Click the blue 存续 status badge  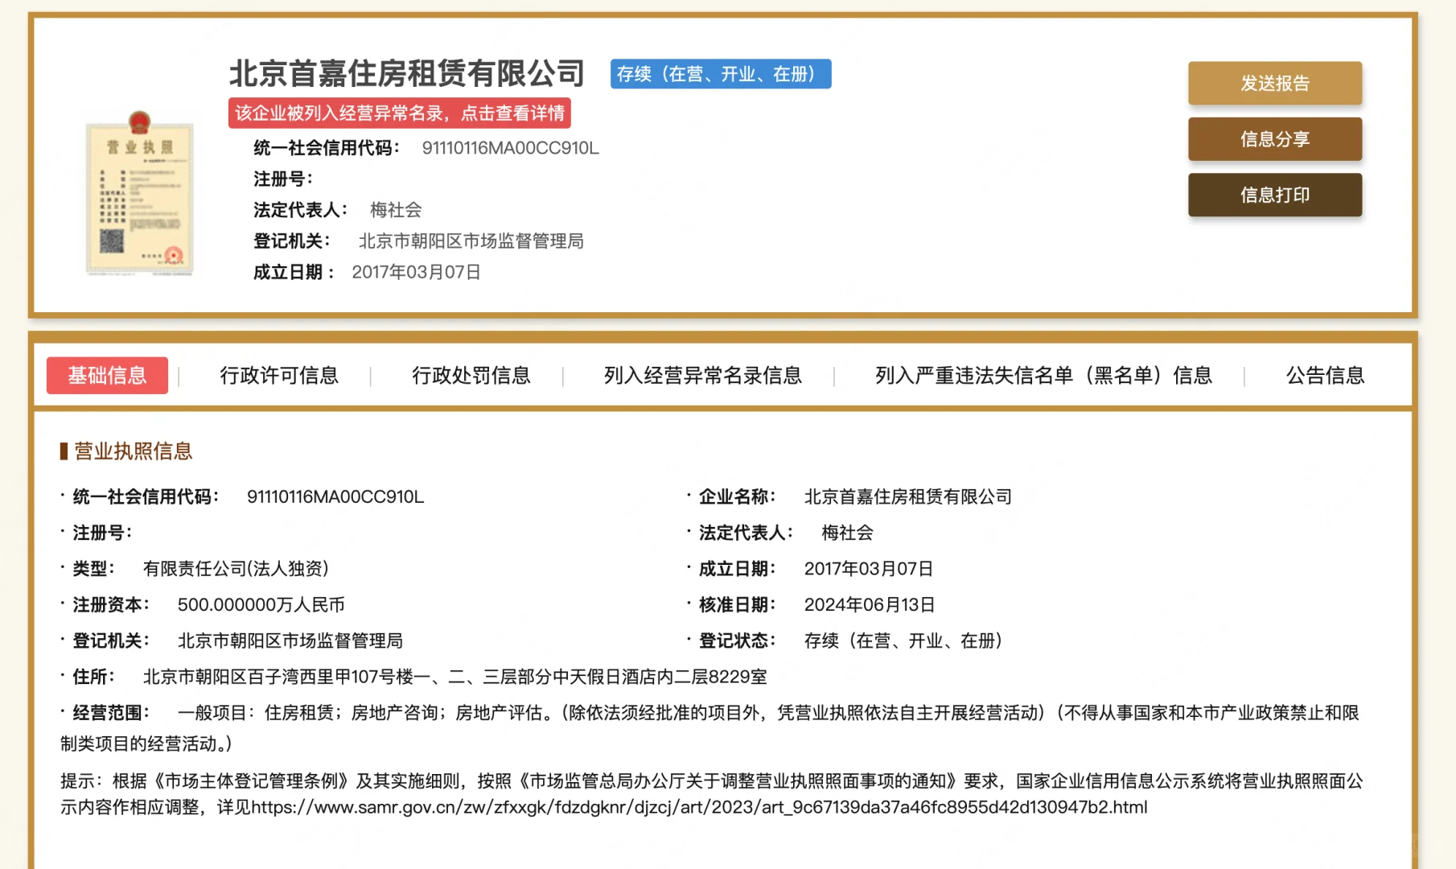click(721, 74)
